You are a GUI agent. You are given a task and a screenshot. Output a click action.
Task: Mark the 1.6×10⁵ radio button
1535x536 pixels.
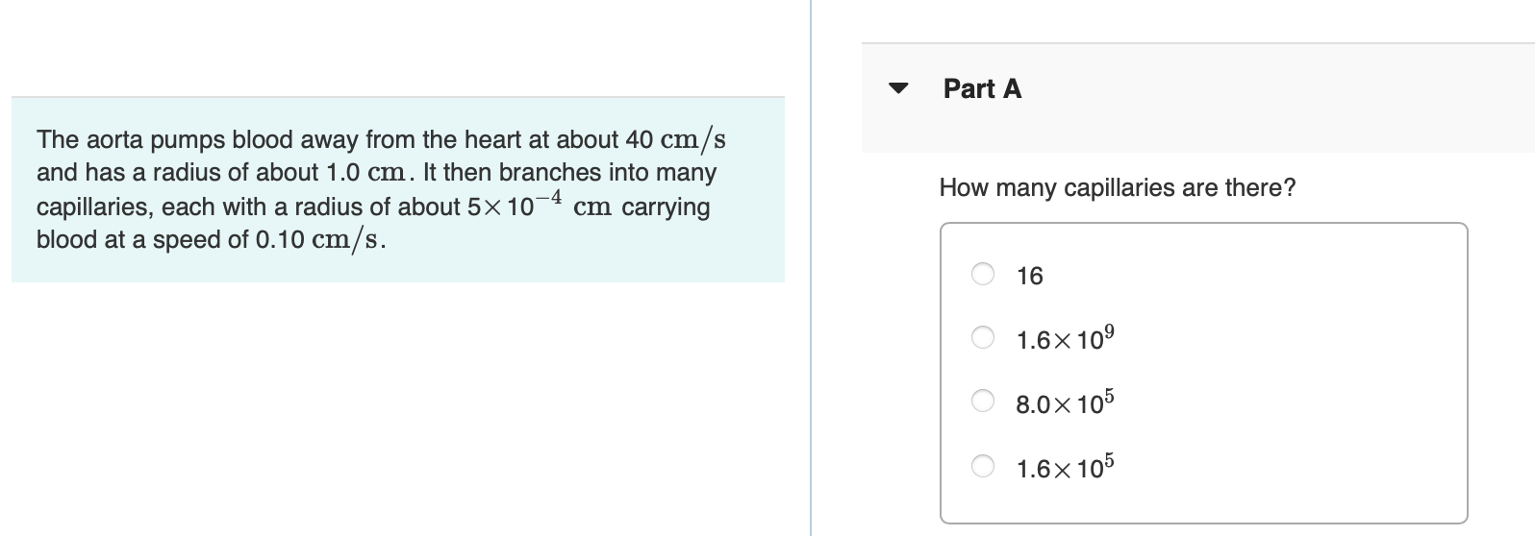982,467
